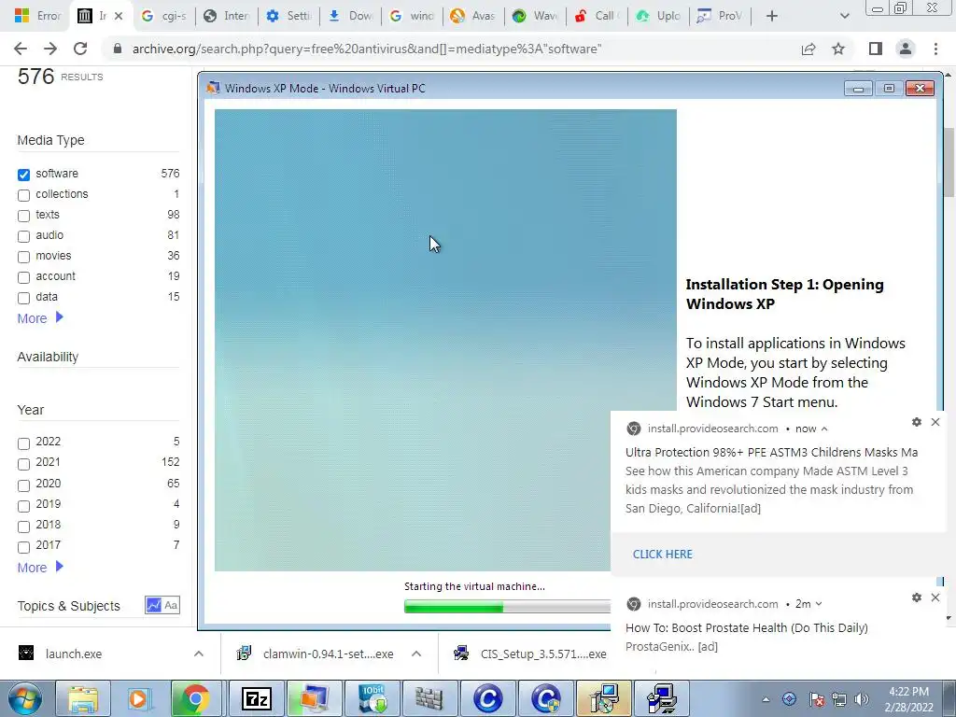Check the 2019 year filter
This screenshot has height=717, width=956.
click(x=23, y=506)
